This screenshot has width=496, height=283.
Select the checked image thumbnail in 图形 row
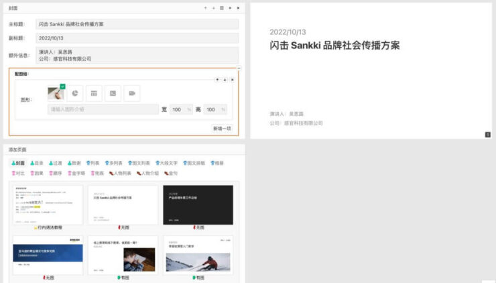(56, 93)
